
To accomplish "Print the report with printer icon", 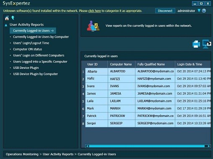I will pyautogui.click(x=196, y=44).
